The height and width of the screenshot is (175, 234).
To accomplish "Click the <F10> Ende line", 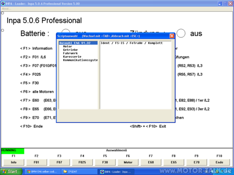I will pos(31,126).
